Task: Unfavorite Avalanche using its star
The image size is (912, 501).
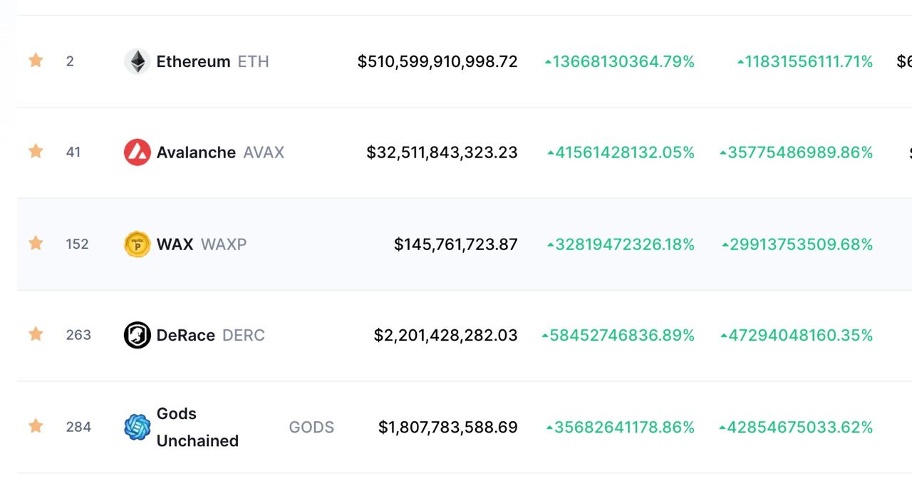Action: 36,151
